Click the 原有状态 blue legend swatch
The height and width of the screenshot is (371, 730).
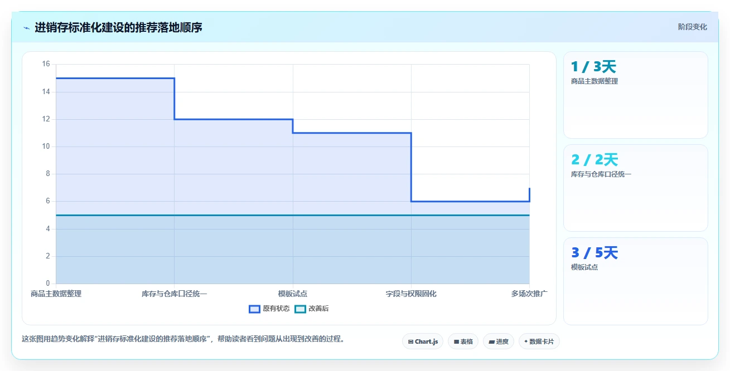click(x=254, y=309)
